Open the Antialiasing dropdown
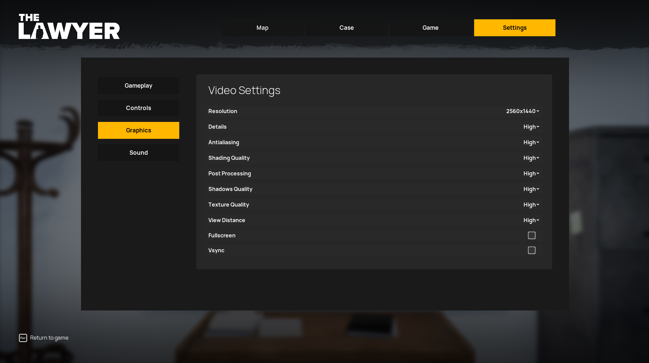Viewport: 649px width, 363px height. [x=531, y=142]
